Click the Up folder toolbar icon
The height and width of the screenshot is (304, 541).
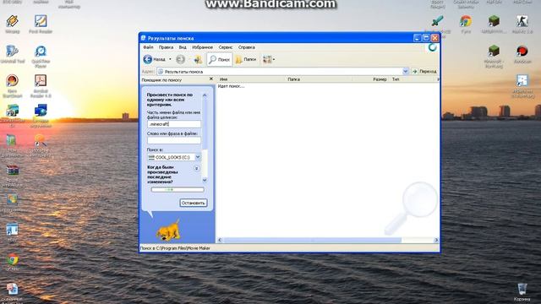pos(198,59)
